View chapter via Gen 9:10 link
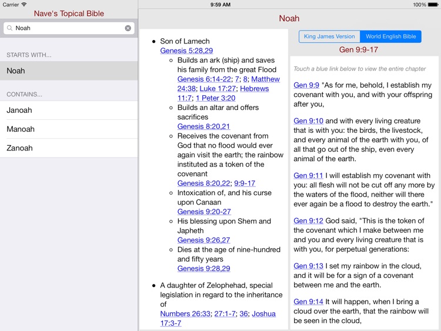 click(x=308, y=121)
